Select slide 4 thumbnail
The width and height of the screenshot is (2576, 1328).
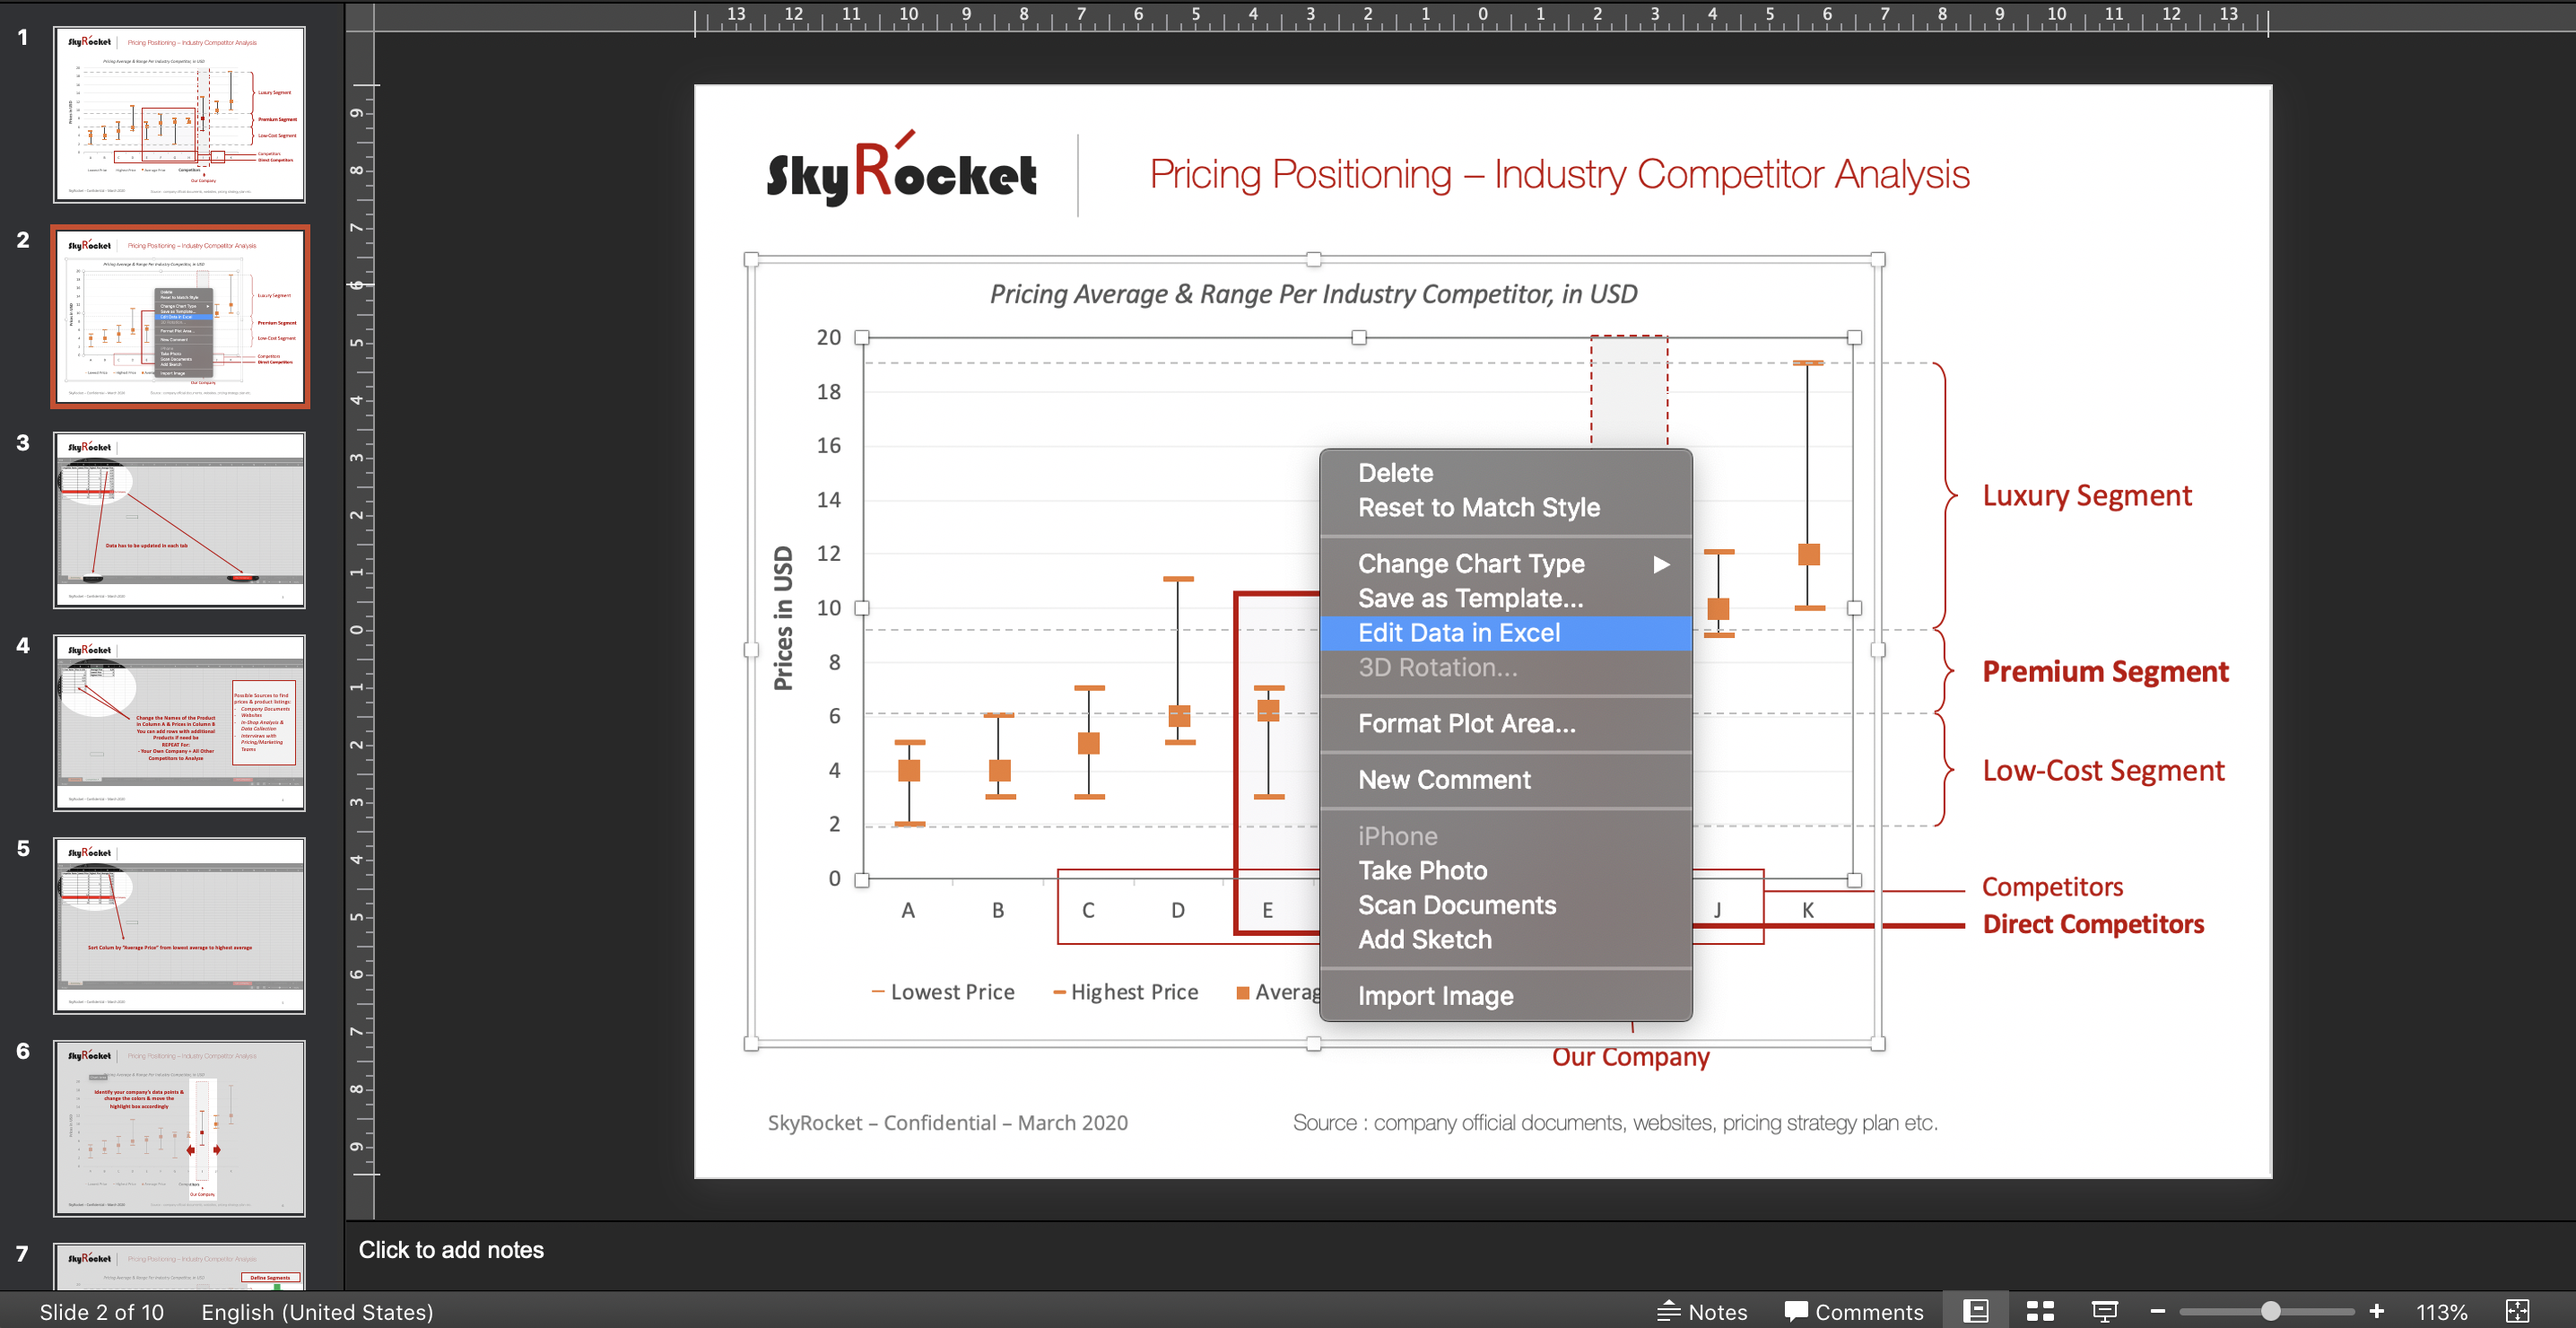(x=180, y=722)
